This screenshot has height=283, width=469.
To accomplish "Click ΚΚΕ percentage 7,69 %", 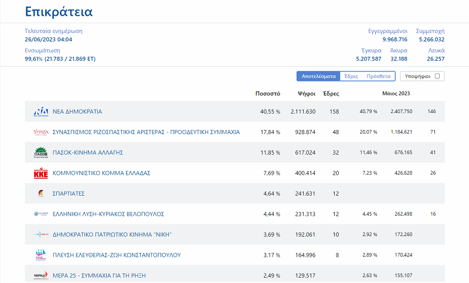I will pyautogui.click(x=271, y=173).
